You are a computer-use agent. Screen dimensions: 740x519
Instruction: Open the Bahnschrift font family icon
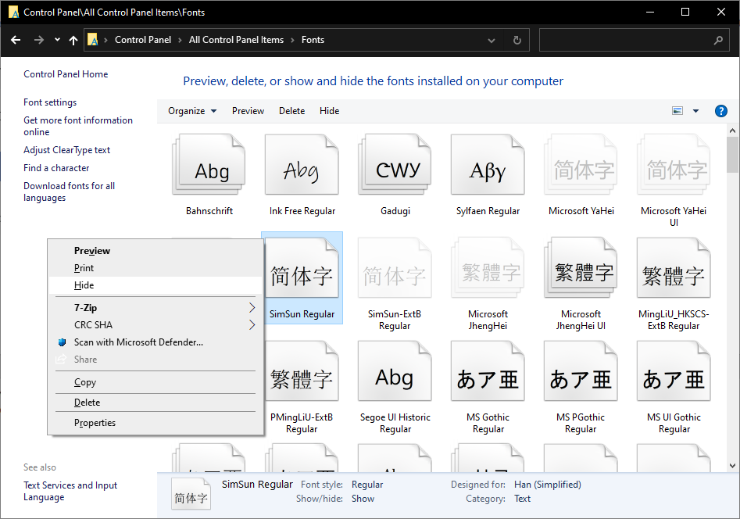tap(209, 164)
